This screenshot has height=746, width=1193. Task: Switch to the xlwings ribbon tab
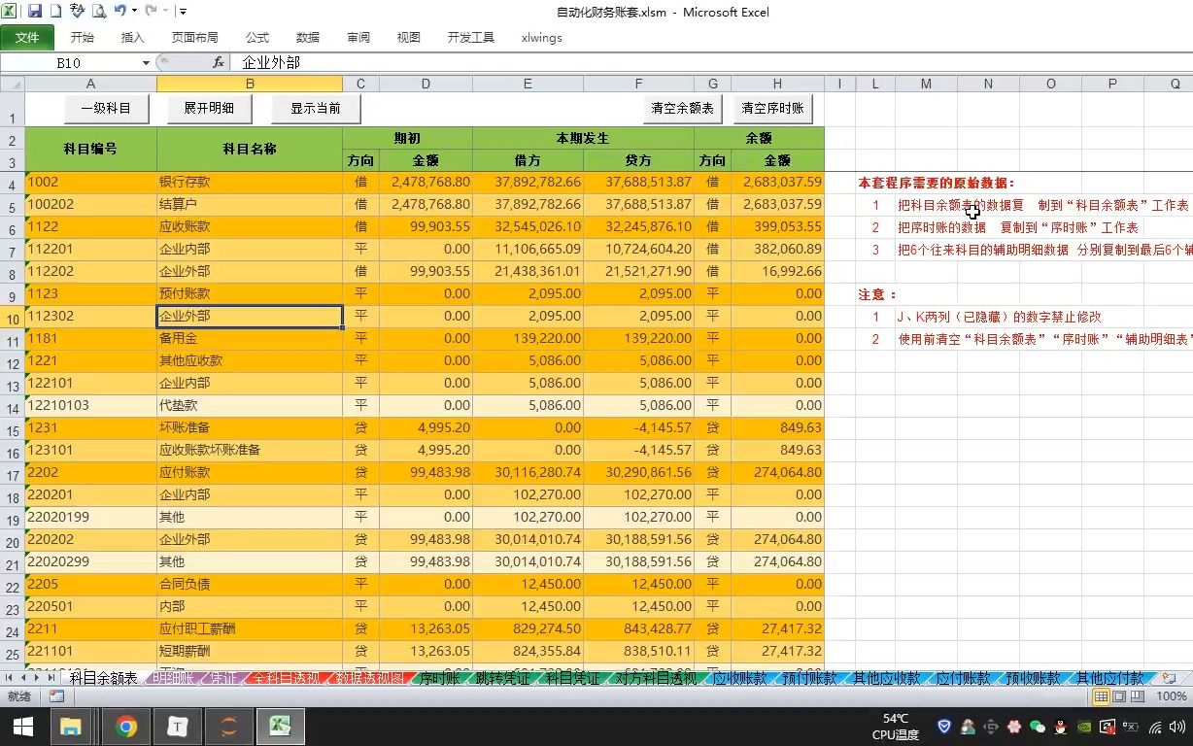[541, 38]
